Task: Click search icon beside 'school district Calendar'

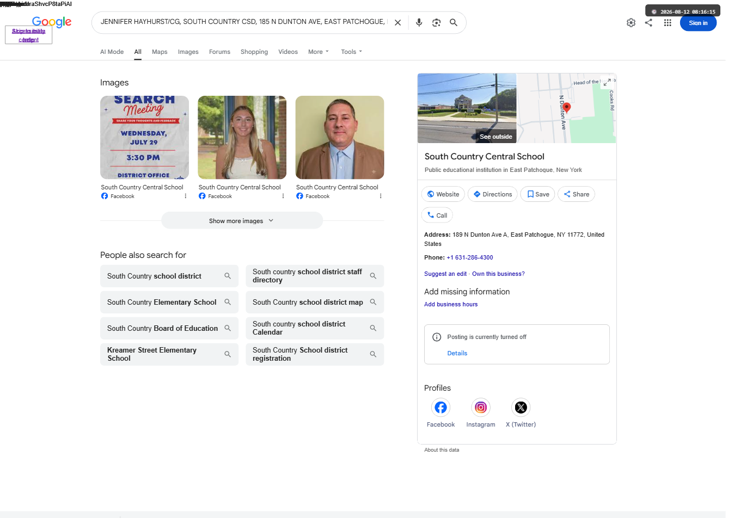Action: [x=373, y=328]
